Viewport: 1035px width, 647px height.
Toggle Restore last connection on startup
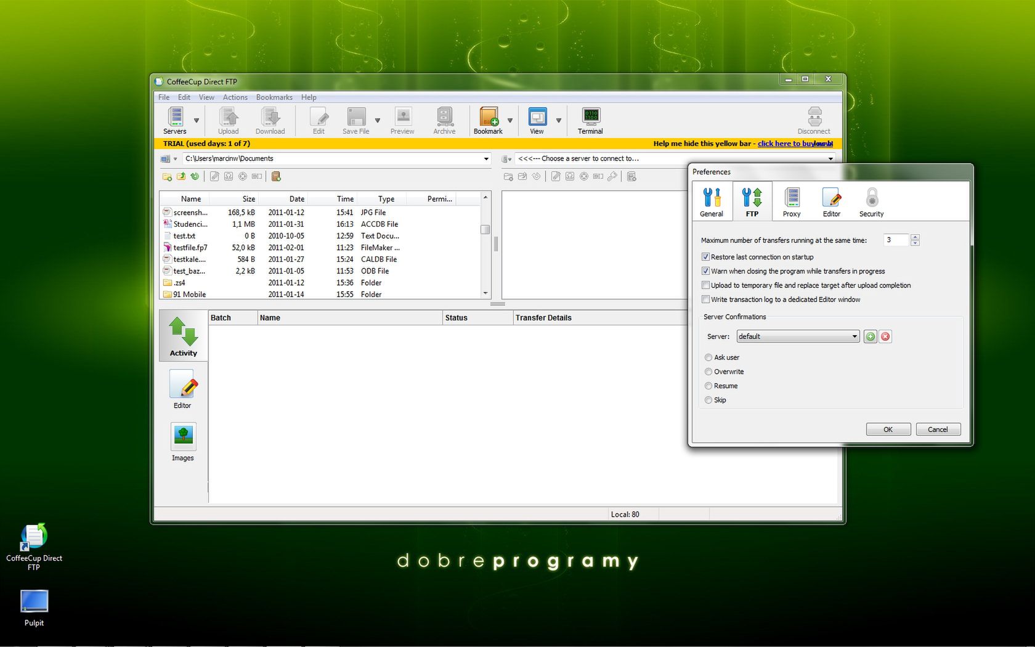coord(705,257)
